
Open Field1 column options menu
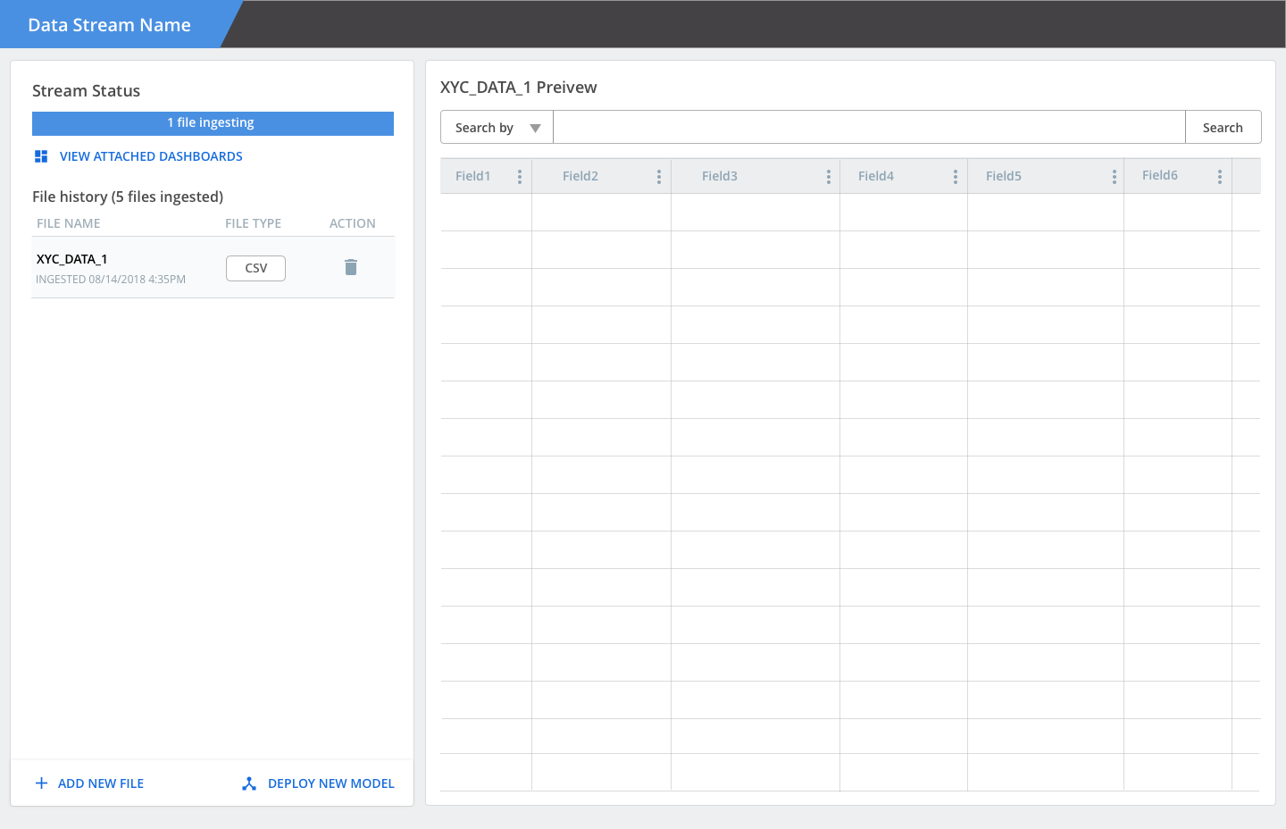tap(520, 177)
